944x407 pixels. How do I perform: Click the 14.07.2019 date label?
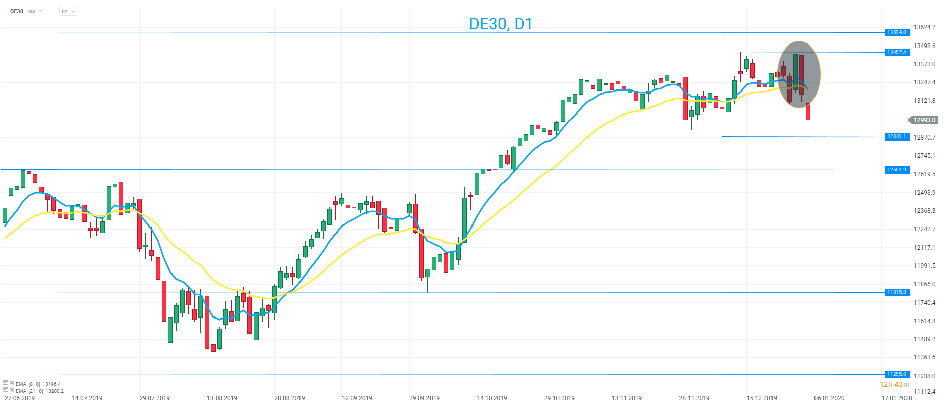point(87,398)
